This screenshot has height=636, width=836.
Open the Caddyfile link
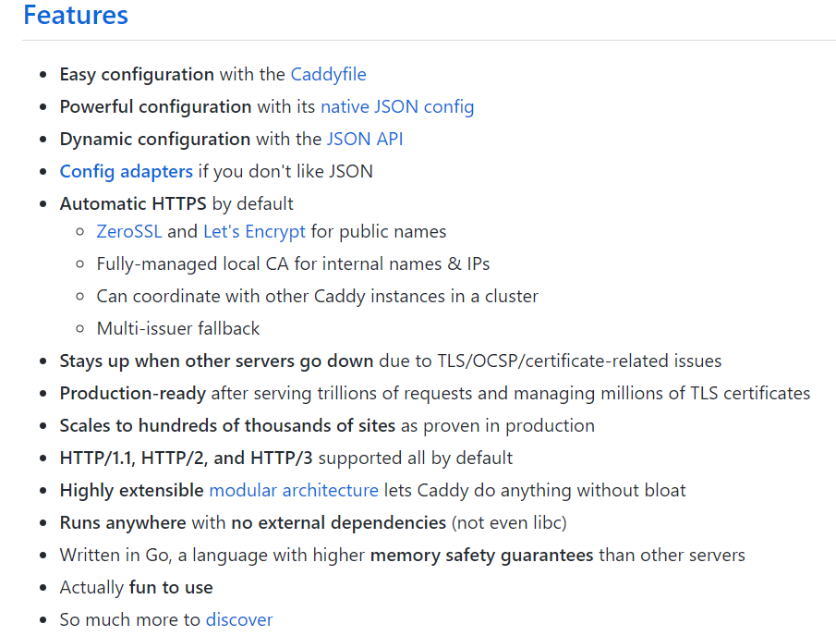coord(329,74)
